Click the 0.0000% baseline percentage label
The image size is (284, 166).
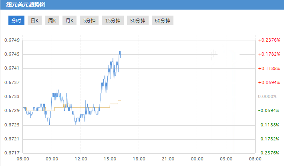[269, 96]
